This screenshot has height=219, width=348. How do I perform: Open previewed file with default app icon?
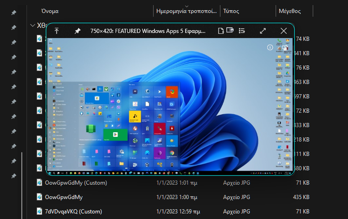click(x=220, y=31)
